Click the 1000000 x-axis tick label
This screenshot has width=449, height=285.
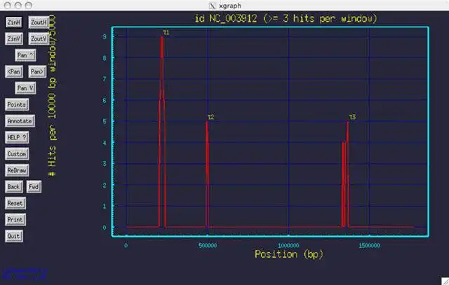pyautogui.click(x=288, y=246)
